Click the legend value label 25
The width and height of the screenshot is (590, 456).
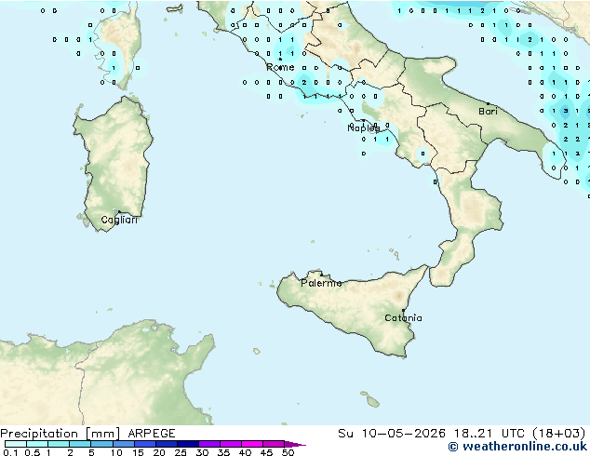tap(181, 452)
